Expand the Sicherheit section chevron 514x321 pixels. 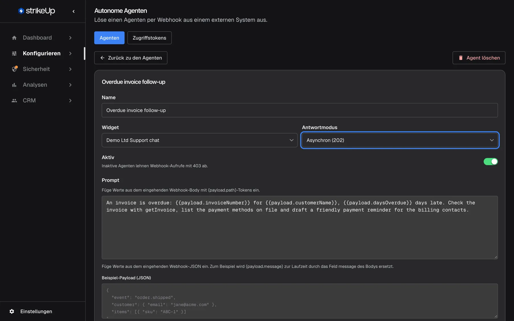point(70,69)
